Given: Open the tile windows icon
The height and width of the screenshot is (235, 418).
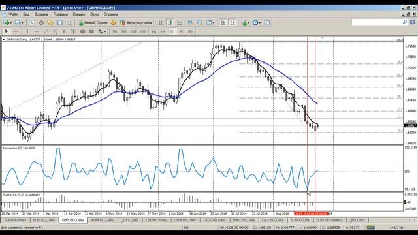Looking at the screenshot, I should [209, 23].
